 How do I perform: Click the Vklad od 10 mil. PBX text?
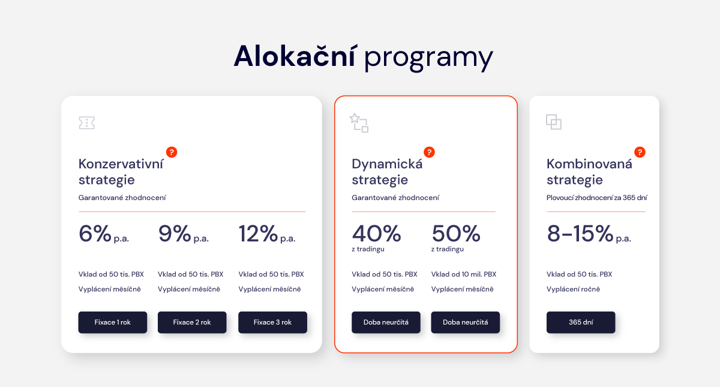tap(464, 274)
